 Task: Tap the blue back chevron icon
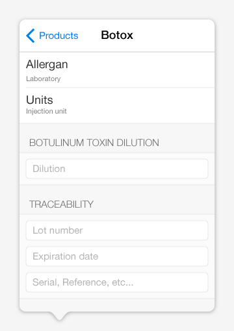(x=31, y=36)
